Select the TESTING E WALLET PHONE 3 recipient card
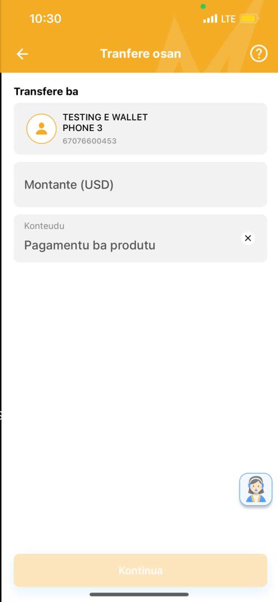Screen dimensions: 278x602 click(140, 129)
